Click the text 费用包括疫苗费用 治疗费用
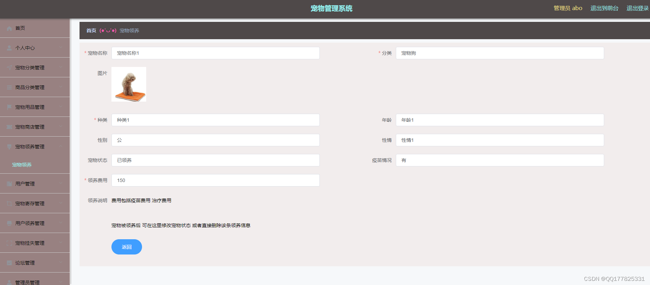The height and width of the screenshot is (285, 650). click(x=141, y=200)
